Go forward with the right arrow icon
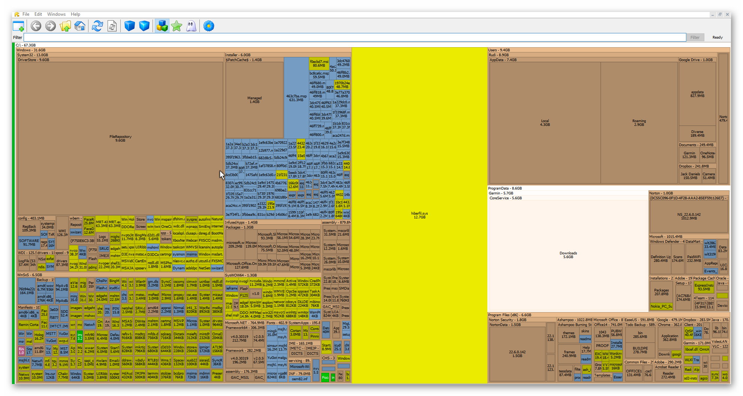This screenshot has height=396, width=743. coord(51,26)
